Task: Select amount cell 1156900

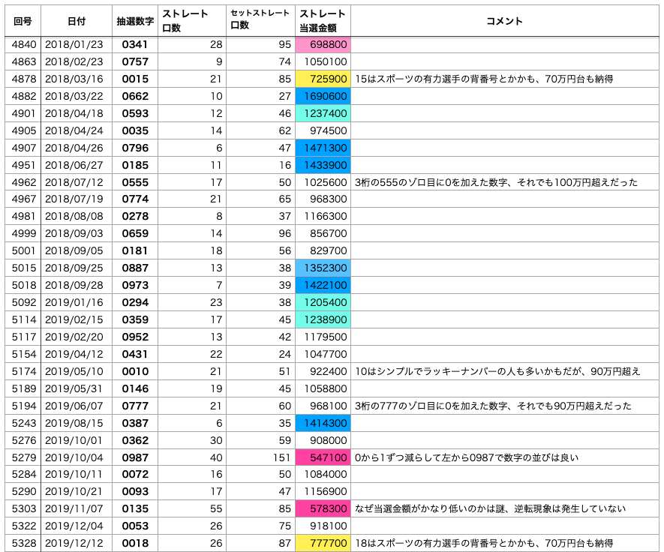Action: point(323,492)
